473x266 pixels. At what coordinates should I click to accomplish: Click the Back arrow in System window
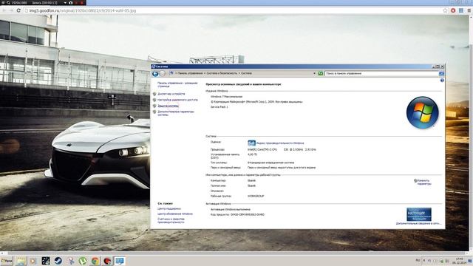pyautogui.click(x=155, y=73)
